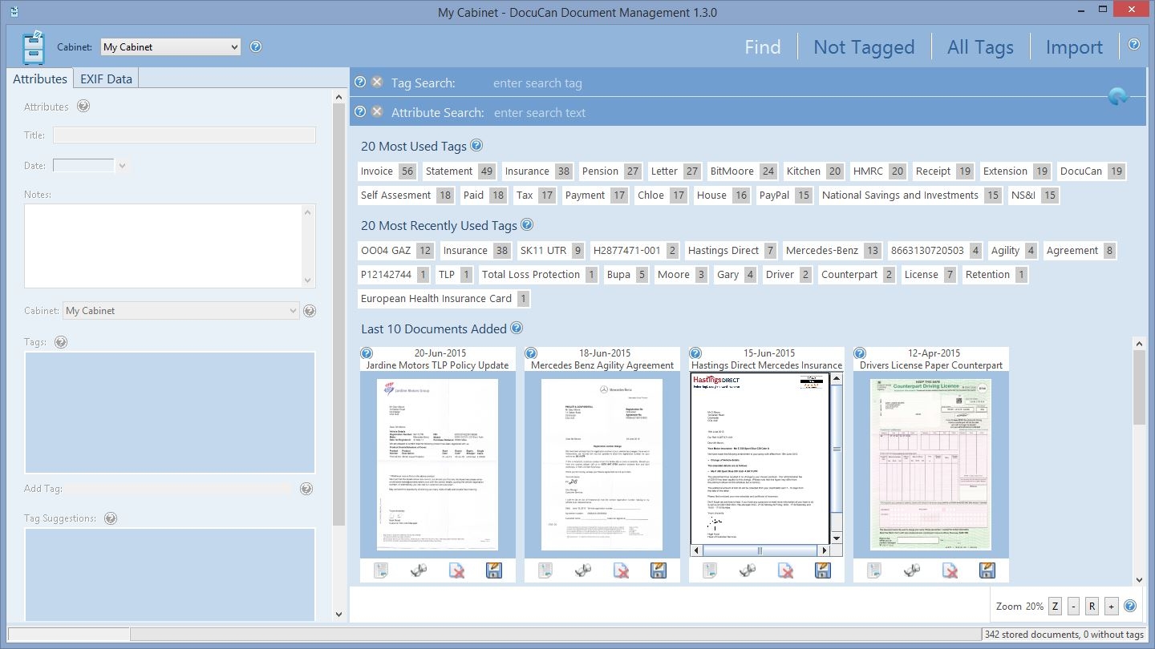Click help icon in Zoom controls

pos(1131,606)
